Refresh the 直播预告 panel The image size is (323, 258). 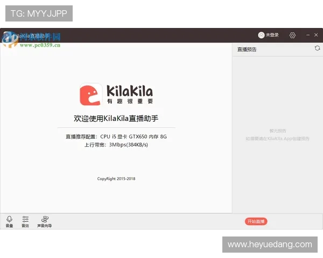pyautogui.click(x=317, y=48)
